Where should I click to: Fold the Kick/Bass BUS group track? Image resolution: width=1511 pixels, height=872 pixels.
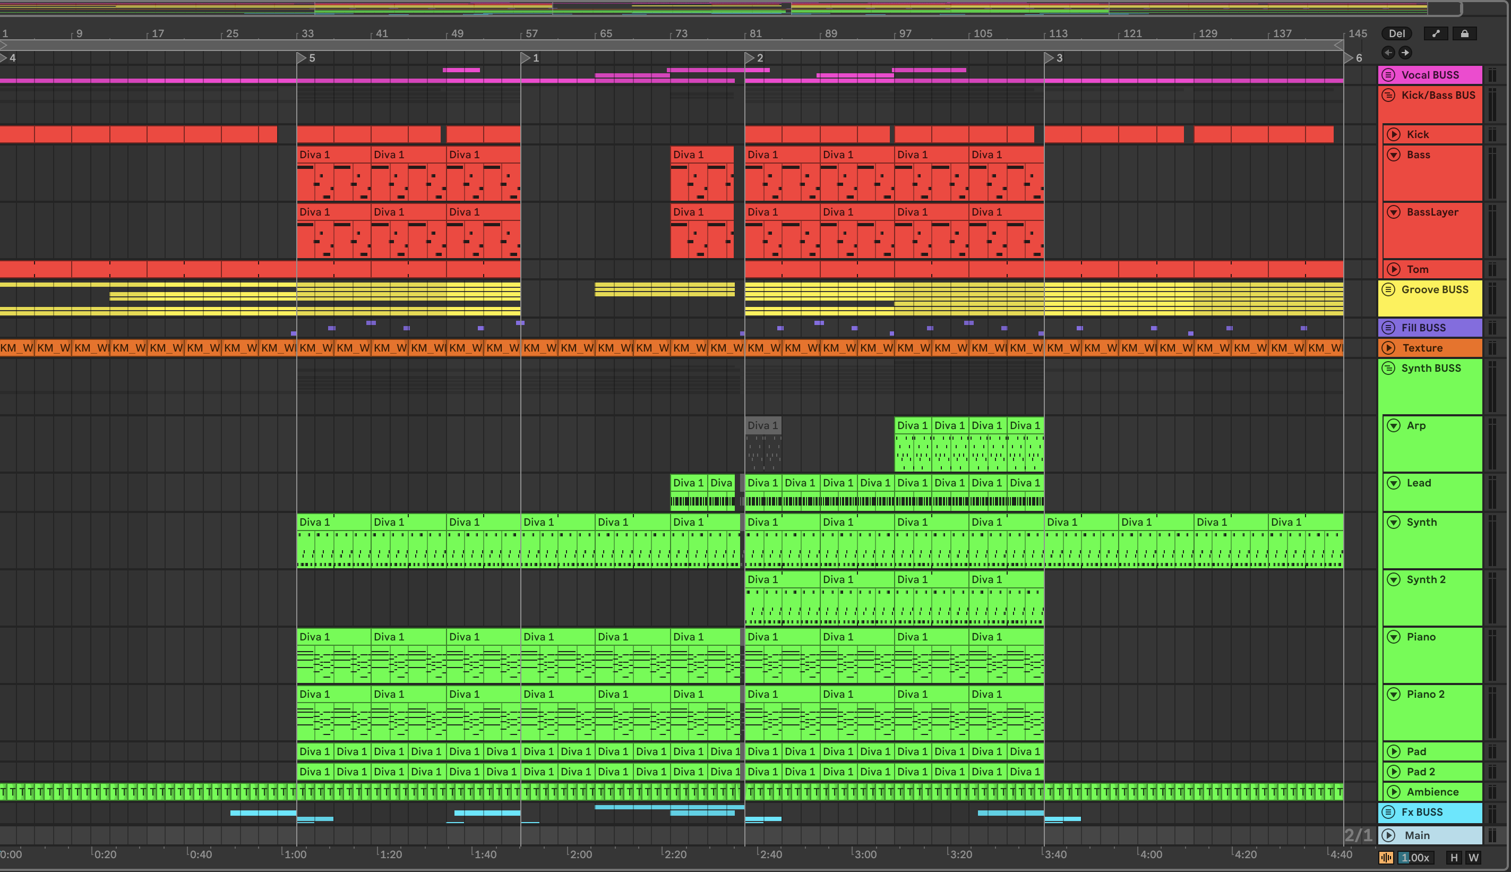[x=1388, y=95]
